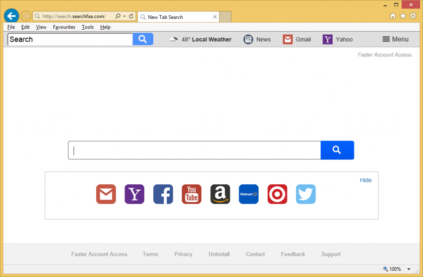Open the Yahoo toolbar link
This screenshot has width=423, height=277.
(x=344, y=40)
